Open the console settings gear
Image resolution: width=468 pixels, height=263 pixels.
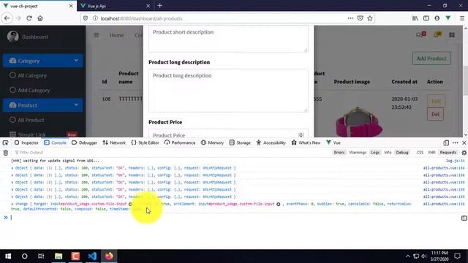point(464,153)
